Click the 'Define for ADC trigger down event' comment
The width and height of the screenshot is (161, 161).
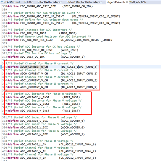45,20
